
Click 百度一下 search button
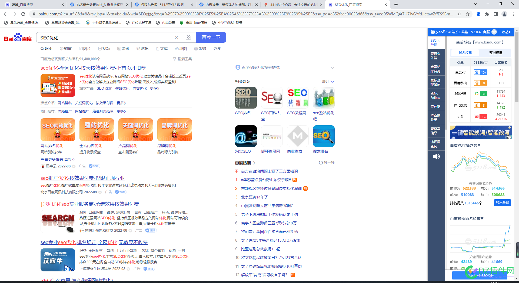tap(211, 37)
